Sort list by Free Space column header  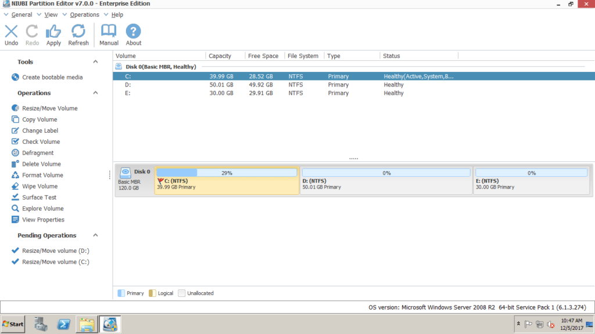pos(263,56)
